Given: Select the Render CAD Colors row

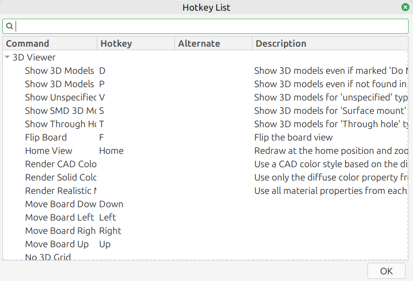Looking at the screenshot, I should (x=206, y=164).
